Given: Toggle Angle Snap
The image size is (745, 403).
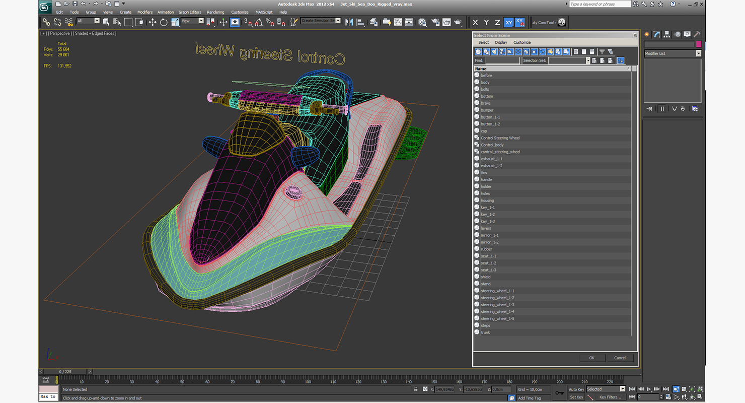Looking at the screenshot, I should click(258, 22).
